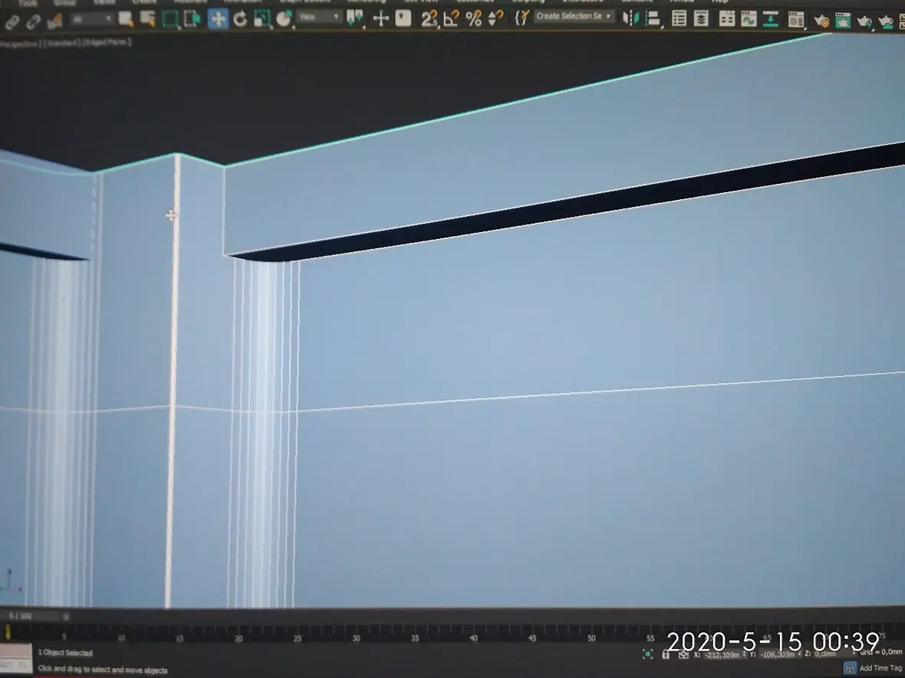Toggle Spinner Snap
Image resolution: width=905 pixels, height=678 pixels.
point(495,18)
